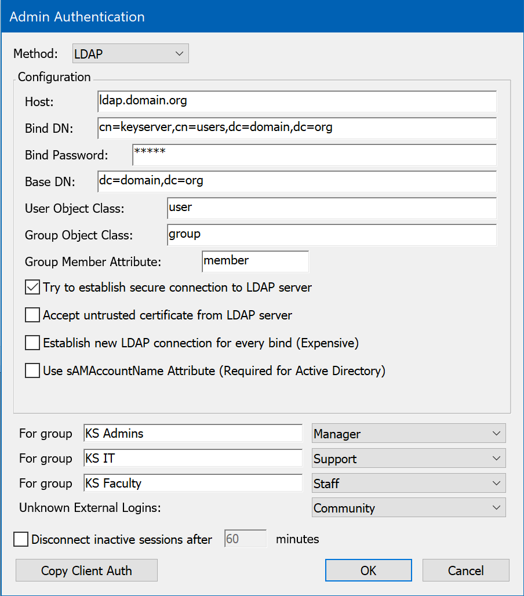Image resolution: width=524 pixels, height=596 pixels.
Task: Expand the Manager role dropdown
Action: [408, 434]
